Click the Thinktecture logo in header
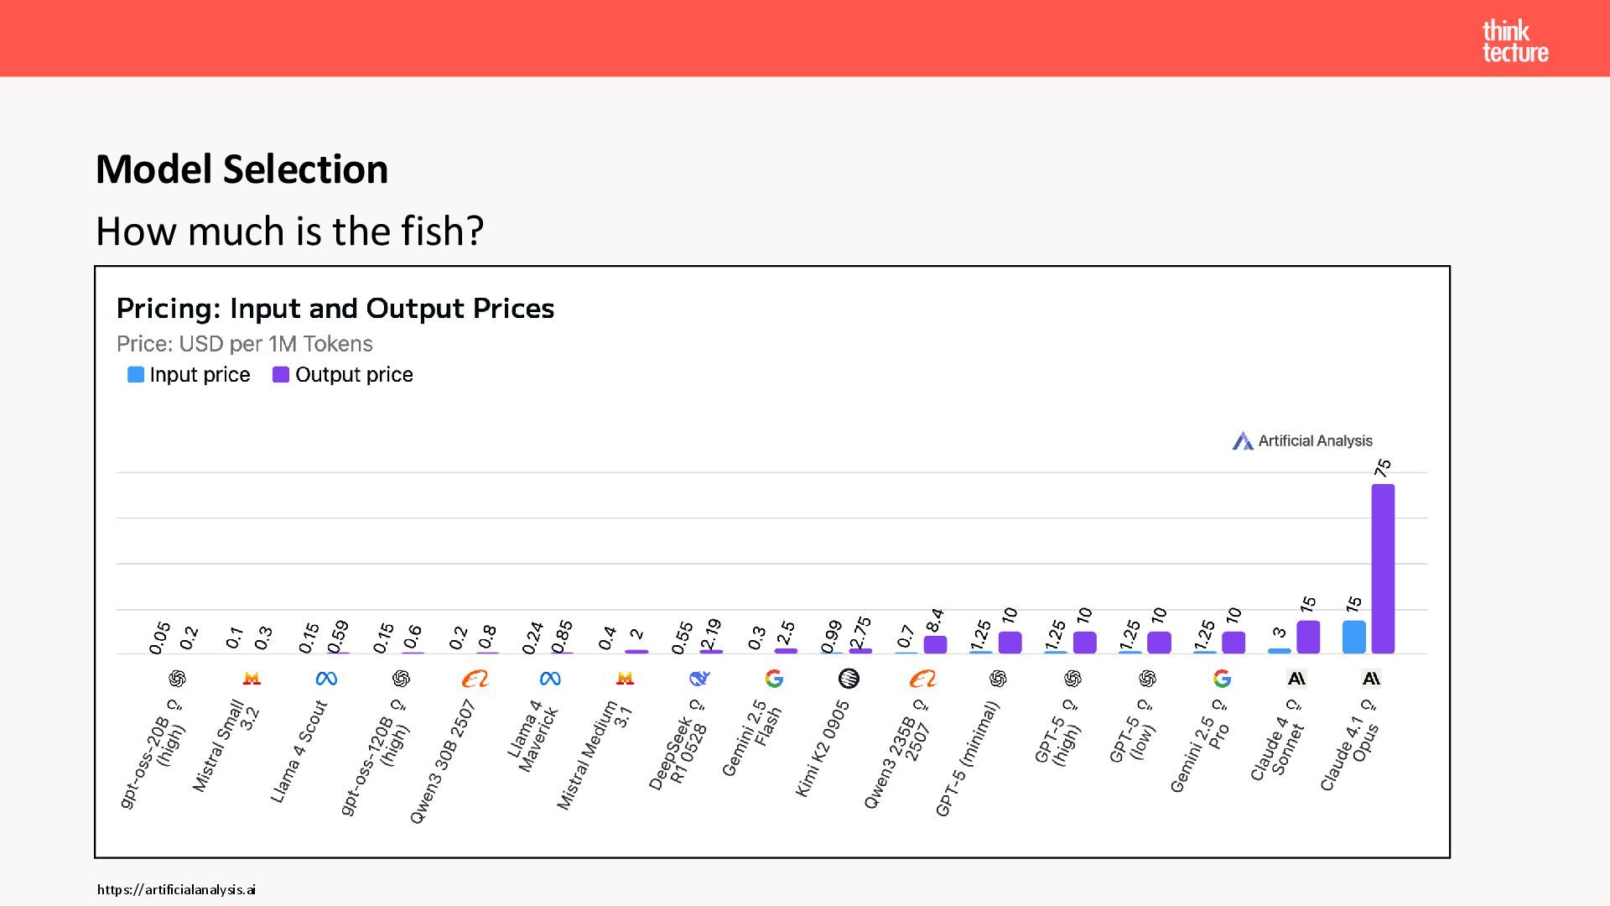The image size is (1610, 906). tap(1514, 41)
